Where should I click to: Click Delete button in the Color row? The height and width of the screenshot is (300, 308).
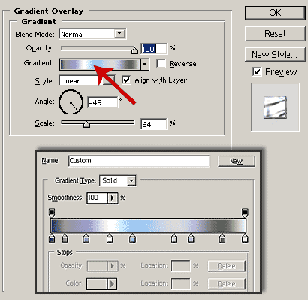coord(227,284)
